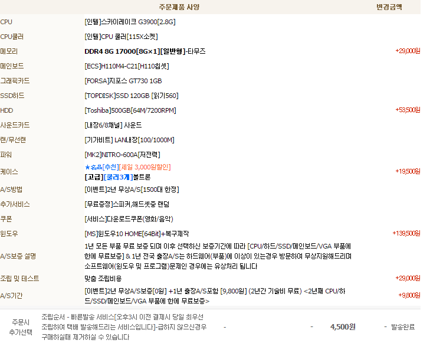Select the '변경금액' column header
The image size is (430, 343).
pos(389,7)
